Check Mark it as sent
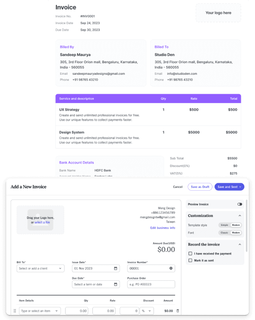This screenshot has height=320, width=255. tap(190, 260)
